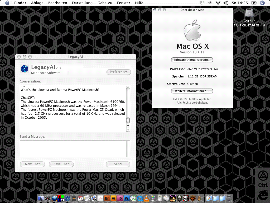Click the battery power status icon

click(254, 3)
